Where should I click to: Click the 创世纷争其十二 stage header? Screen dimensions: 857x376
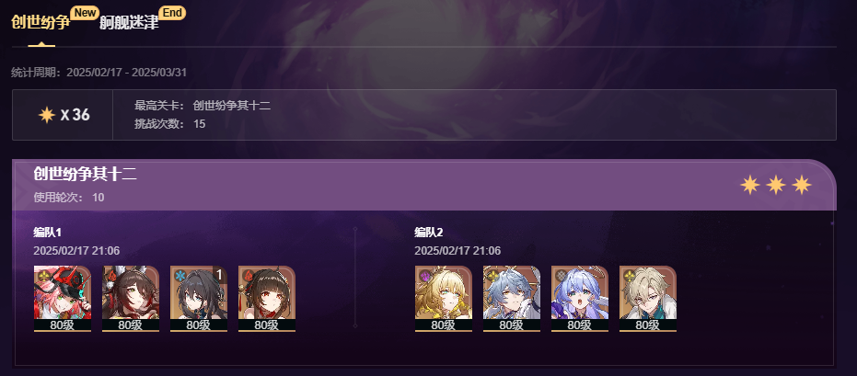85,174
